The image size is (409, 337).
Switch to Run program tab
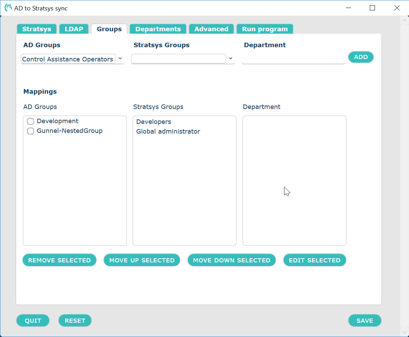pyautogui.click(x=265, y=29)
